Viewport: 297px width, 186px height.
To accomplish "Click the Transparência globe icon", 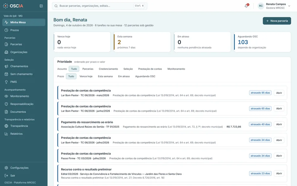I will pos(6,126).
